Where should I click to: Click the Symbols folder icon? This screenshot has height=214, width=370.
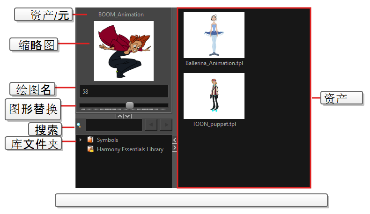(90, 140)
